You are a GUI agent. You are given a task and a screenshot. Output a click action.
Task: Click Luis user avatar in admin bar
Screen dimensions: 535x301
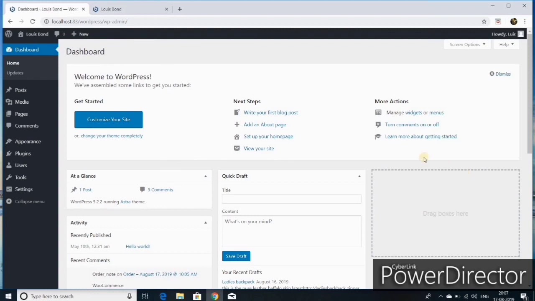(x=520, y=34)
